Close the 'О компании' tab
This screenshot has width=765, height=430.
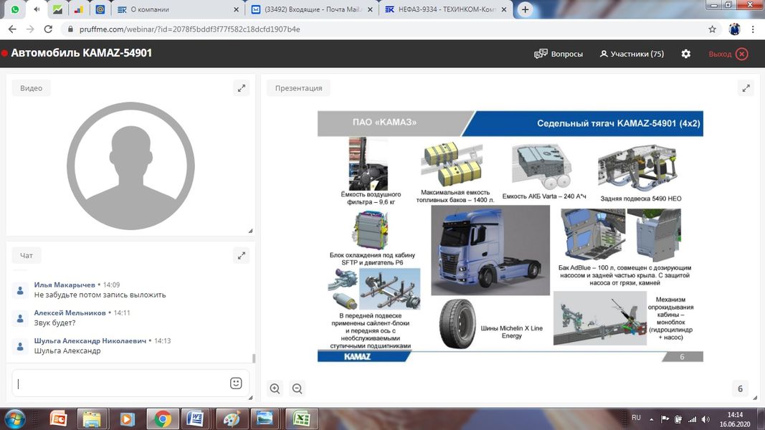pos(237,9)
